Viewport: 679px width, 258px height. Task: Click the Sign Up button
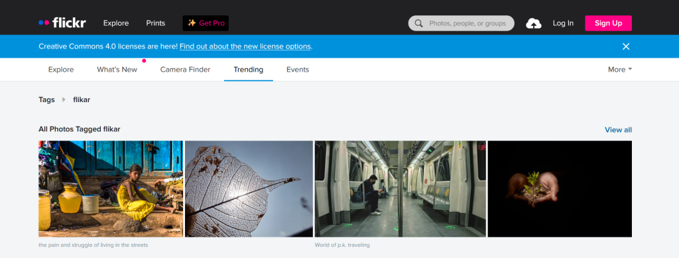pos(608,23)
